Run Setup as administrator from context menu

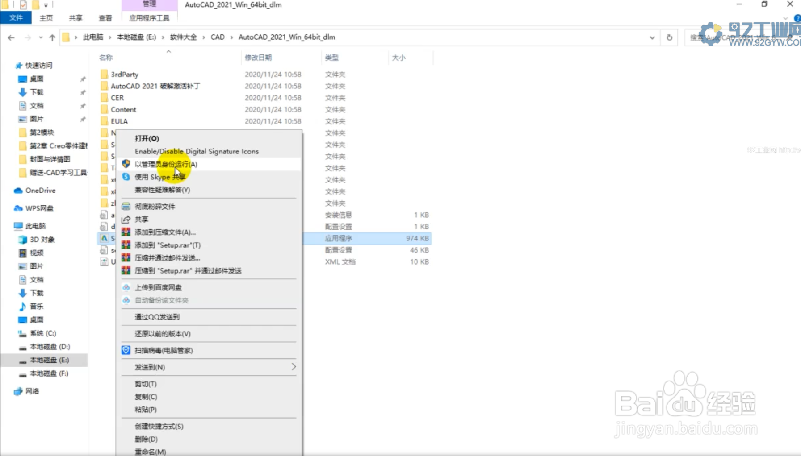[166, 164]
